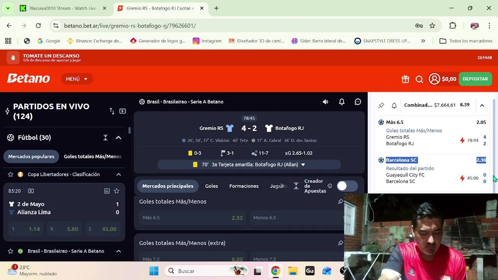This screenshot has width=498, height=280.
Task: Click Windows taskbar Buscar search box
Action: pyautogui.click(x=206, y=271)
